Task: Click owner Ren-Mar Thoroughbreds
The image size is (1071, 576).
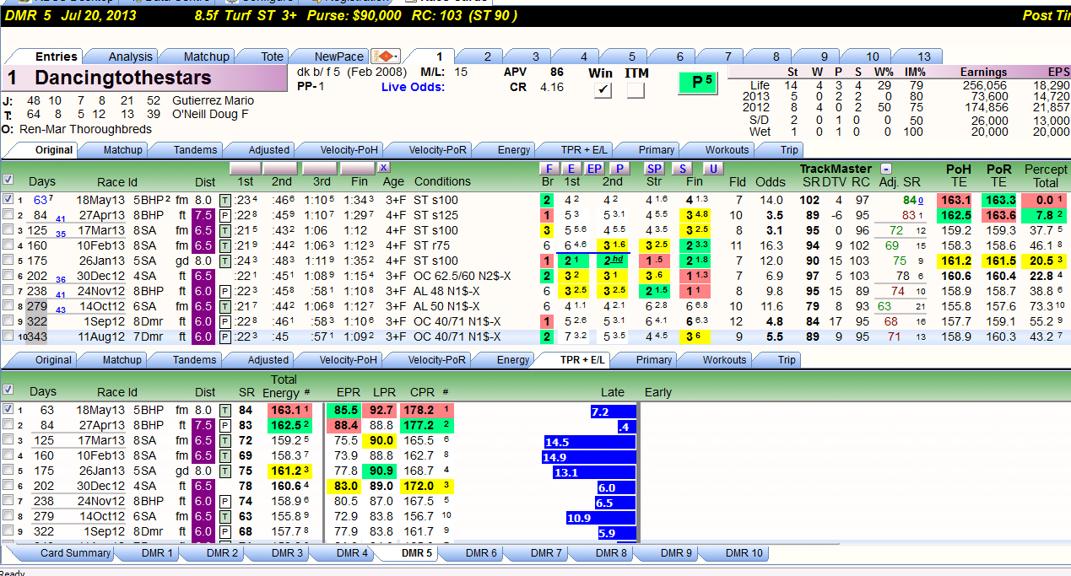Action: (x=84, y=129)
